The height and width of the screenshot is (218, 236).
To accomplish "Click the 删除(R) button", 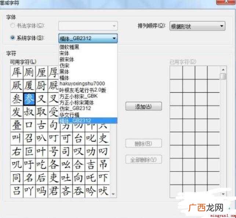I will coord(144,143).
